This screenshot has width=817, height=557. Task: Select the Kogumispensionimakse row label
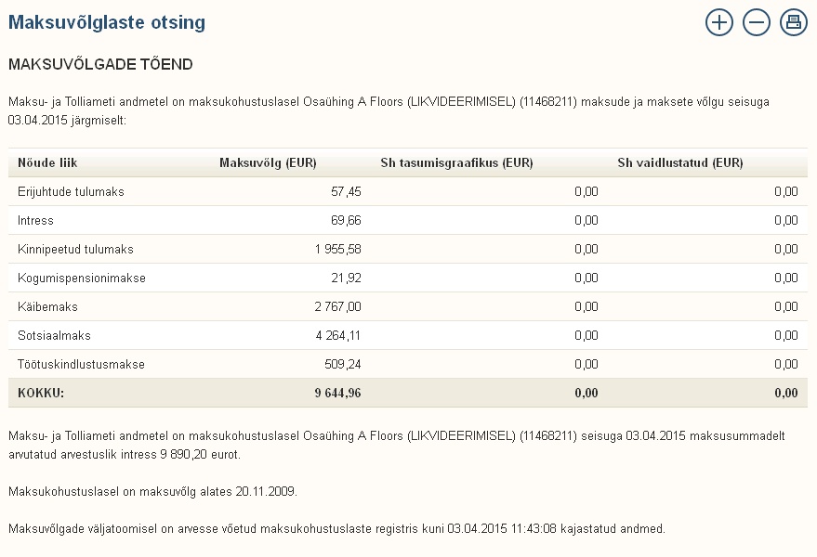82,278
